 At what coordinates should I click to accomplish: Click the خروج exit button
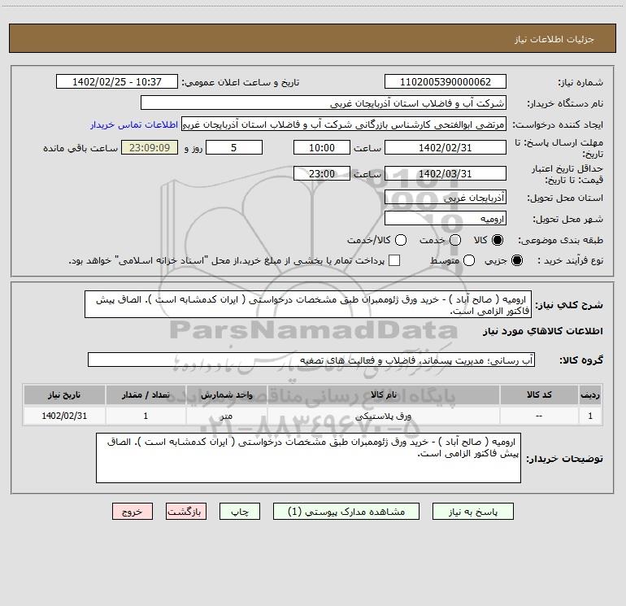(x=133, y=512)
